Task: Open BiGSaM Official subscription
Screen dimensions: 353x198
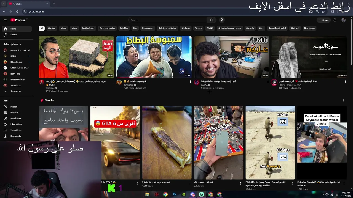Action: click(17, 79)
